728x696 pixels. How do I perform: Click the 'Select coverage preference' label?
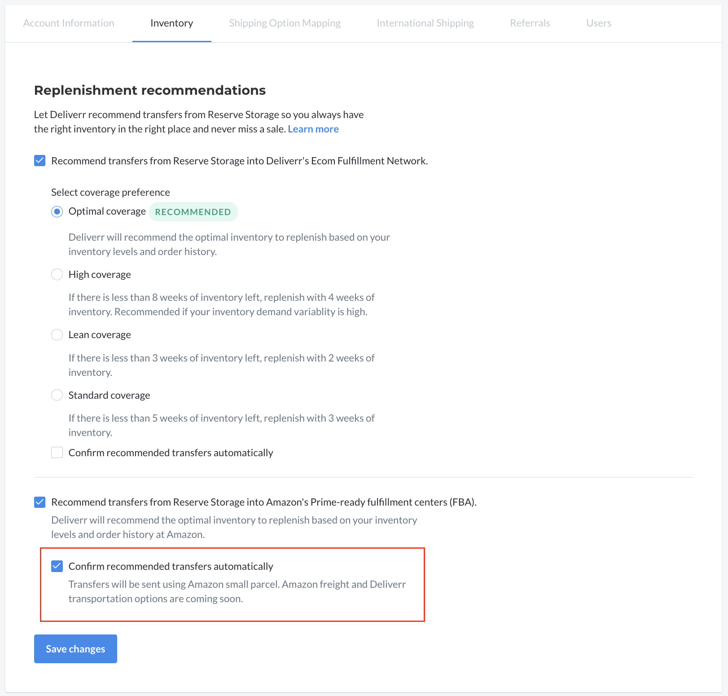[110, 193]
